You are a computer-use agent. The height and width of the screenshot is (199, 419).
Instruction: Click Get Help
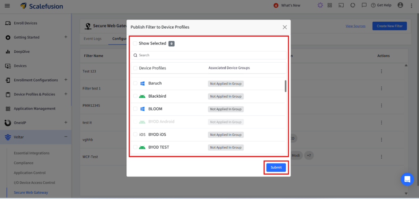point(381,5)
